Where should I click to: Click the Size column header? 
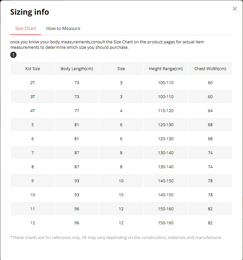tap(121, 69)
